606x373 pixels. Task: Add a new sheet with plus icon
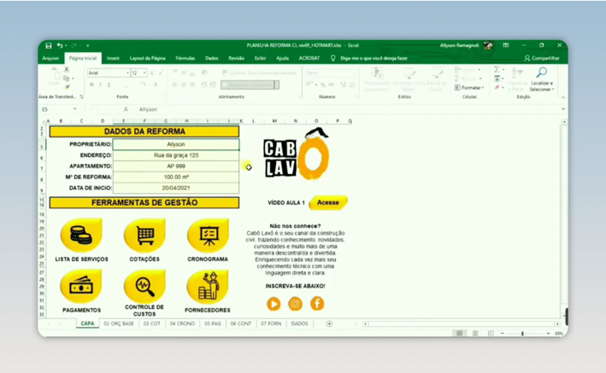point(329,323)
